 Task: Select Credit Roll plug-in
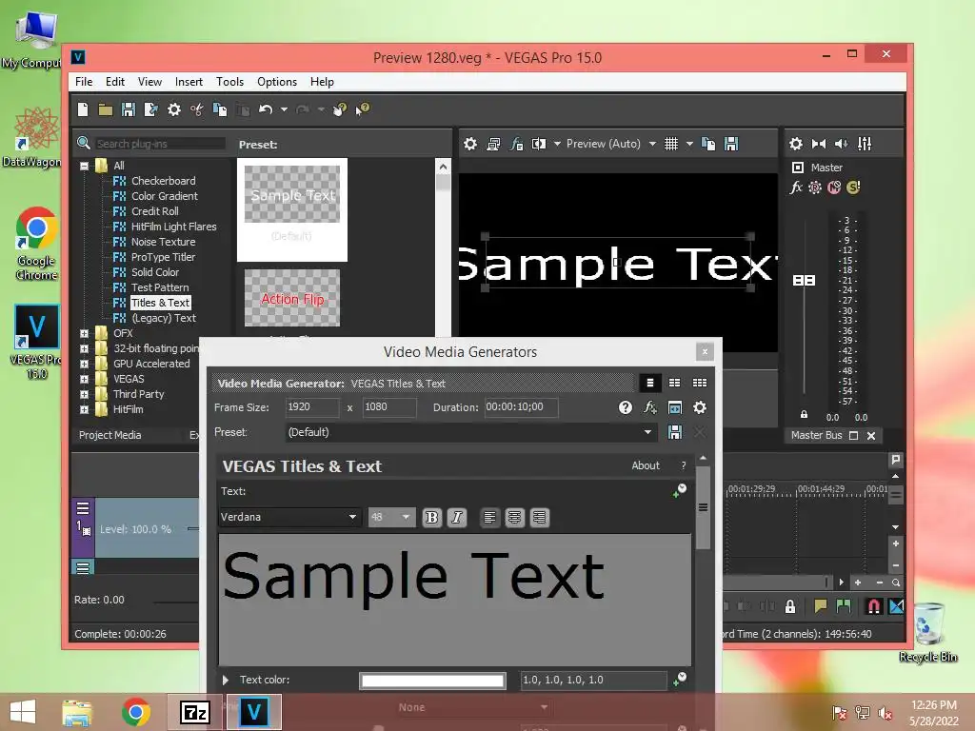(155, 211)
